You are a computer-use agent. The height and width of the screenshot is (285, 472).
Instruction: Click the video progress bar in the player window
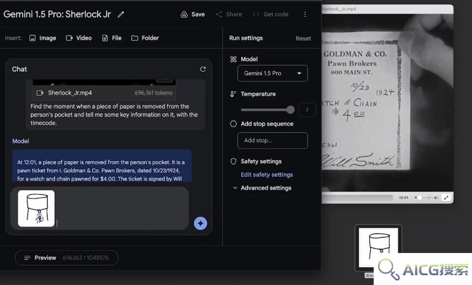(x=357, y=198)
